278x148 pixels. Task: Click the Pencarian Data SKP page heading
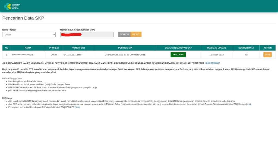[x=23, y=18]
